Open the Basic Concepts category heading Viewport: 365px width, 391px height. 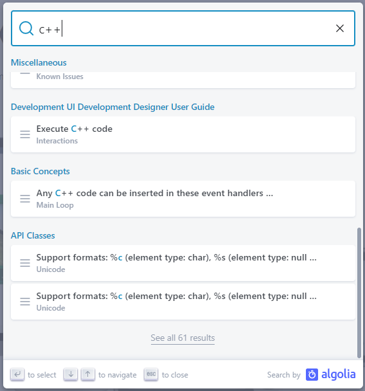tap(40, 171)
